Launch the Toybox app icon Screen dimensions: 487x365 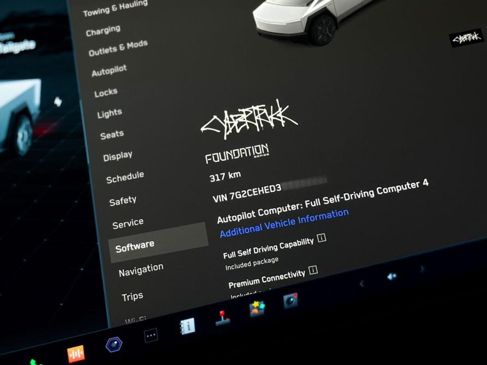257,308
